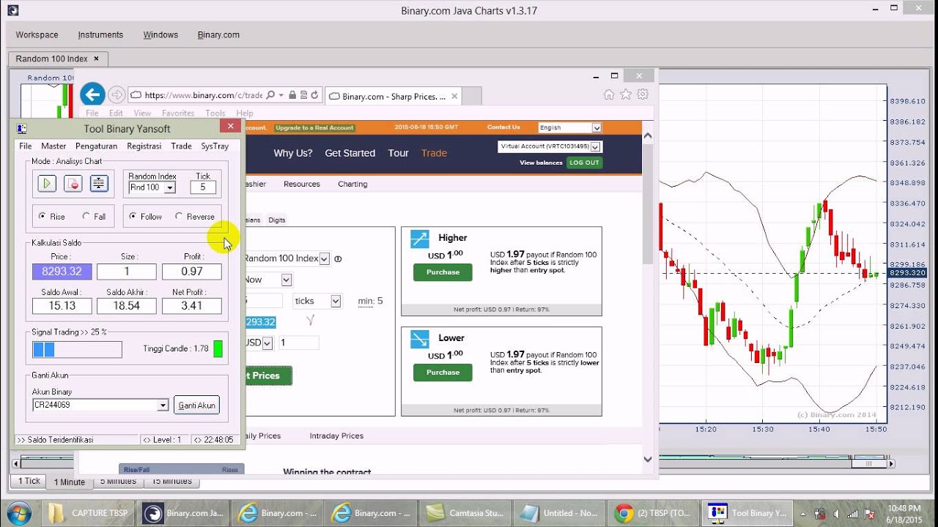Open the Charting tab on Binary.com
Image resolution: width=938 pixels, height=527 pixels.
352,184
